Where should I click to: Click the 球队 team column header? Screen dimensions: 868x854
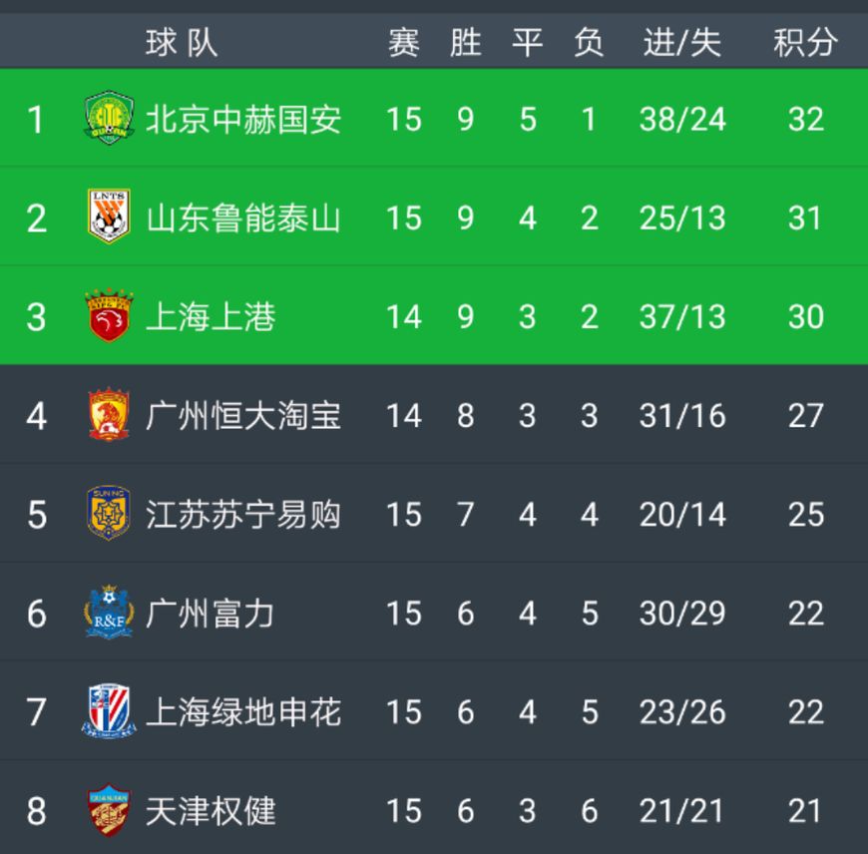tap(181, 42)
